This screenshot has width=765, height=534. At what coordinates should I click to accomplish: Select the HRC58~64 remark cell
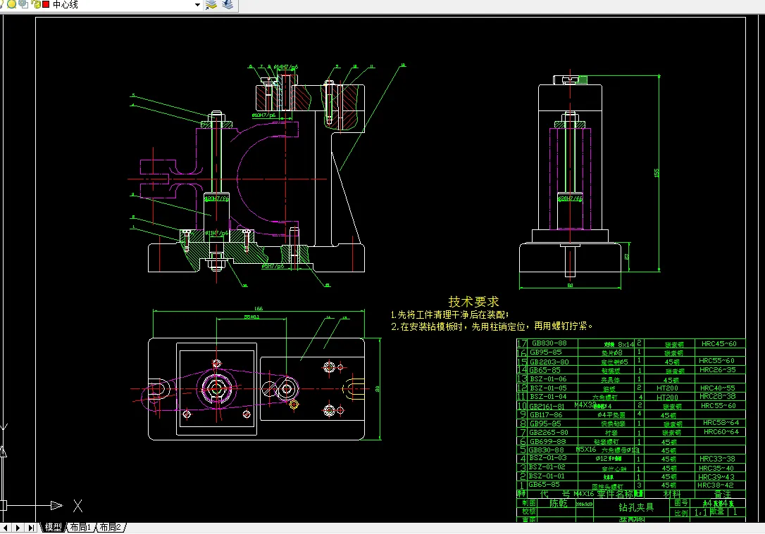coord(721,423)
